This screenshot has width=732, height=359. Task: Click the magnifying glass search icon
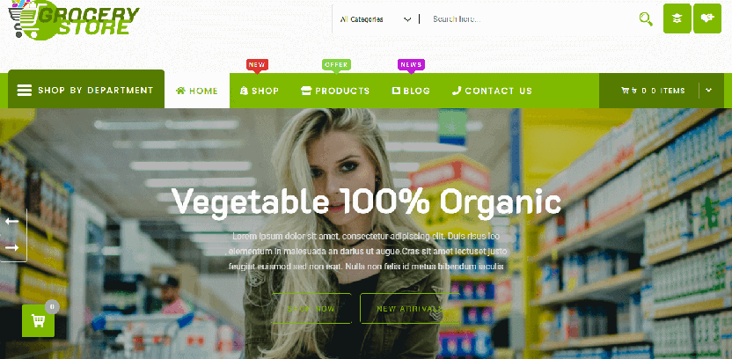point(646,19)
